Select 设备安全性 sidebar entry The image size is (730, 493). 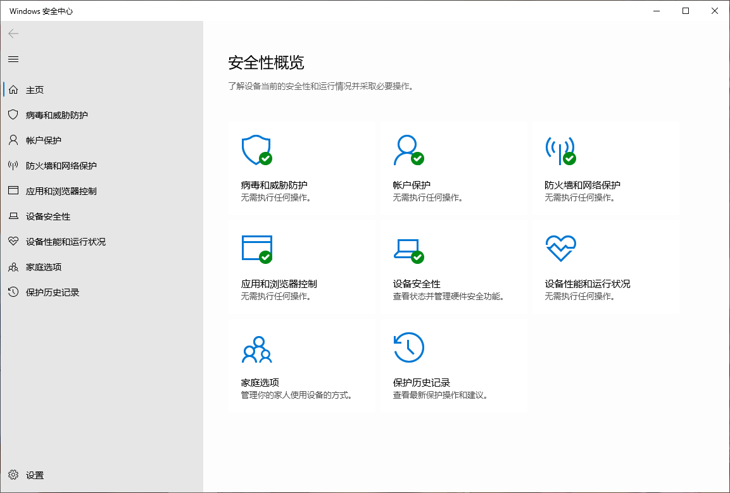pos(48,216)
